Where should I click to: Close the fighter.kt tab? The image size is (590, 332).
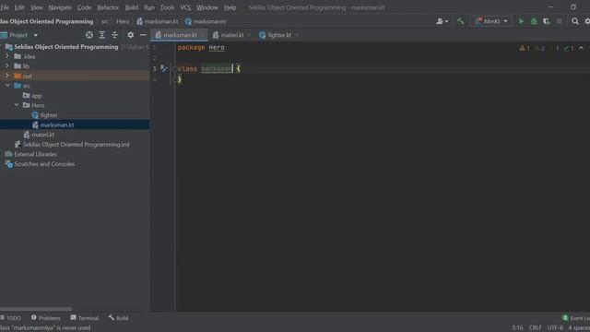click(297, 35)
